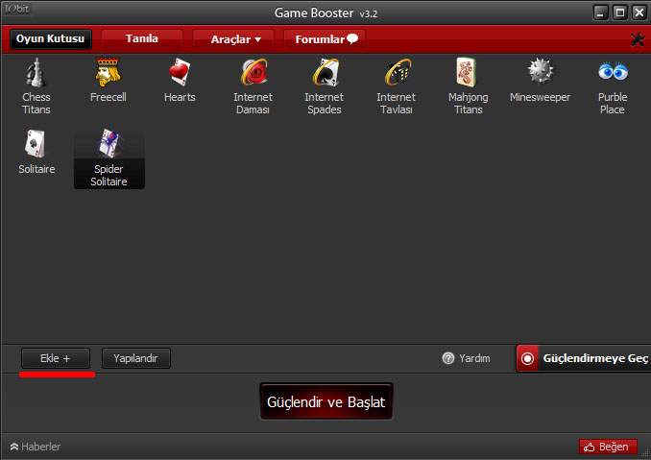Expand the Araçlar dropdown menu
Image resolution: width=651 pixels, height=460 pixels.
pos(233,39)
